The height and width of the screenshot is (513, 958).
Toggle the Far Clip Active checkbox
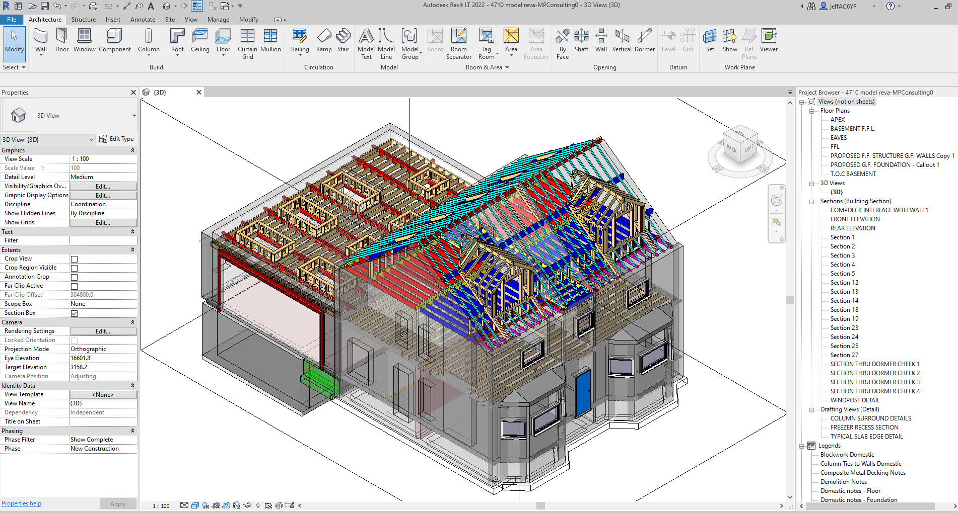pyautogui.click(x=75, y=286)
